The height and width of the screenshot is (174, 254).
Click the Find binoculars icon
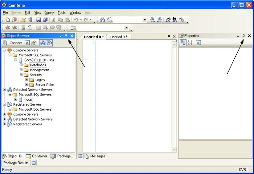[x=103, y=20]
